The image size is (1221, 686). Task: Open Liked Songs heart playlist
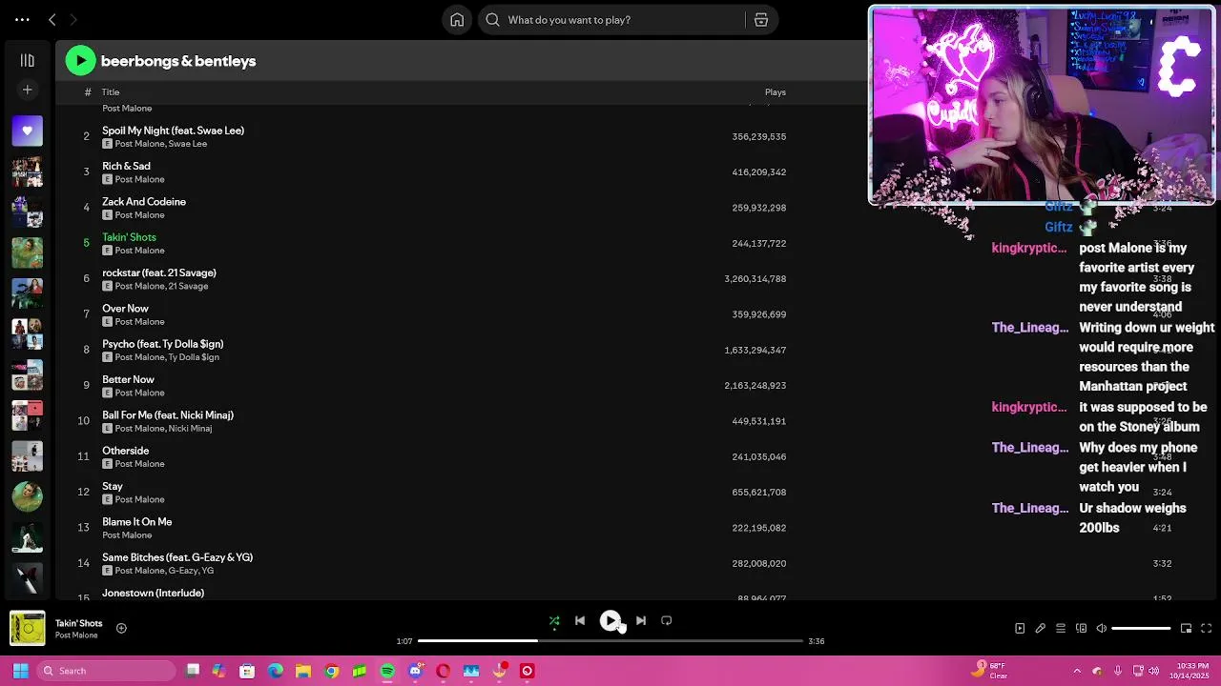[x=27, y=131]
